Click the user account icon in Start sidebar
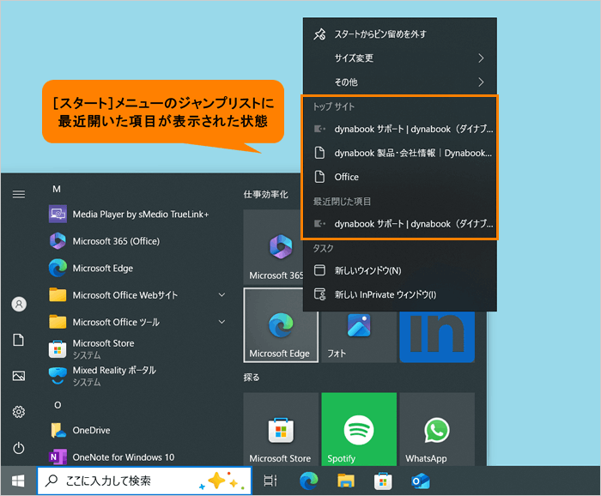This screenshot has height=496, width=601. 19,304
